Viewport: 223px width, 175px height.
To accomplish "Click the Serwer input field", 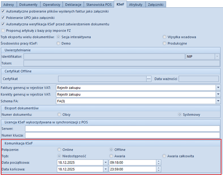I will pos(122,128).
